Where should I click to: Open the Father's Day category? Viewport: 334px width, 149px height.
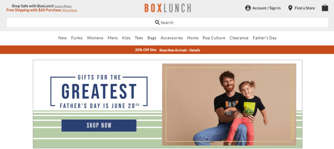coord(265,38)
